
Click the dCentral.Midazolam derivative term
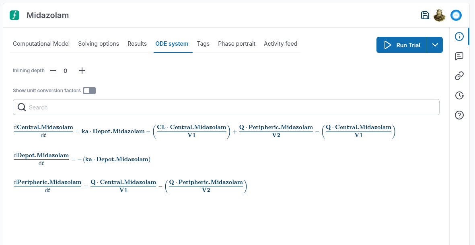pyautogui.click(x=43, y=131)
